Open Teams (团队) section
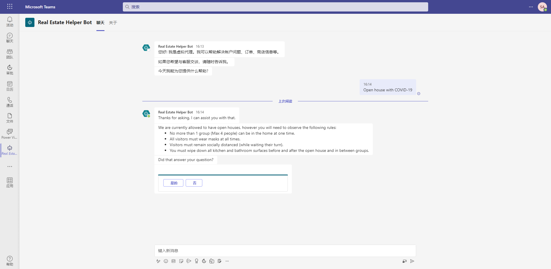The height and width of the screenshot is (269, 551). click(10, 54)
